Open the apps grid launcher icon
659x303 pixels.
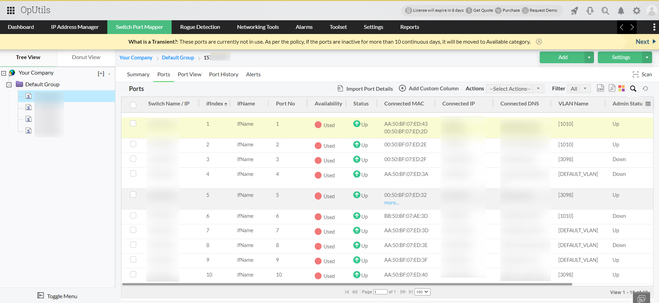[11, 10]
